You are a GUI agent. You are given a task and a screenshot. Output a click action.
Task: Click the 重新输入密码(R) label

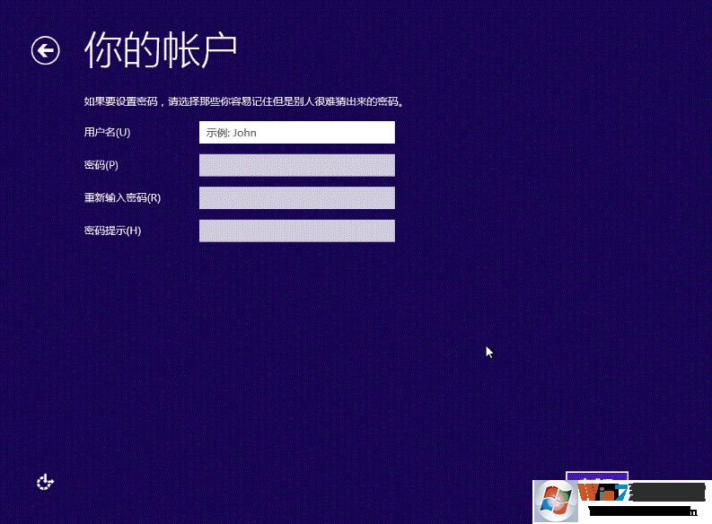click(123, 197)
